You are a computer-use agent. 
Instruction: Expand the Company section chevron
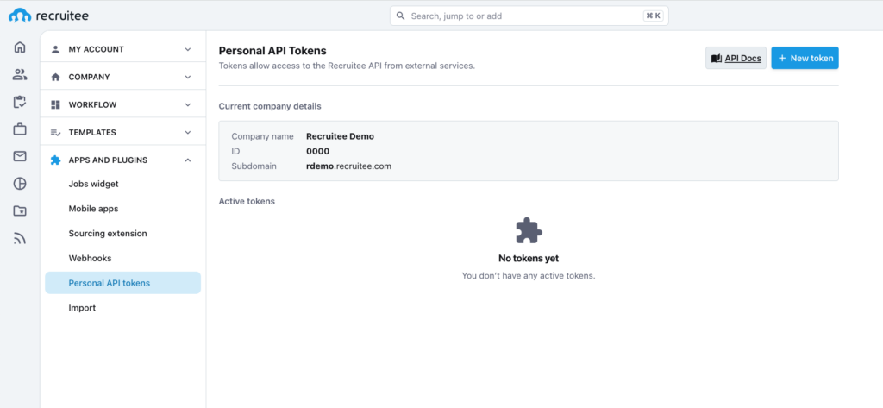(188, 78)
